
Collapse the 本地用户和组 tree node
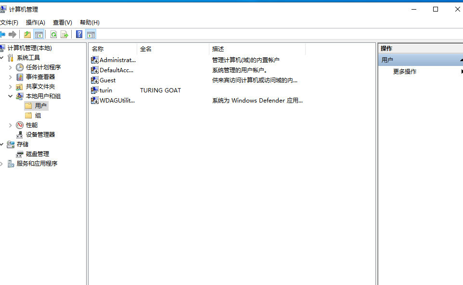click(x=10, y=96)
